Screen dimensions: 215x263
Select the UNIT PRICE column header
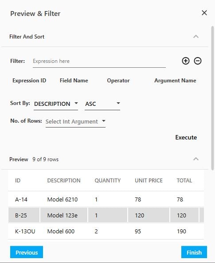click(149, 181)
